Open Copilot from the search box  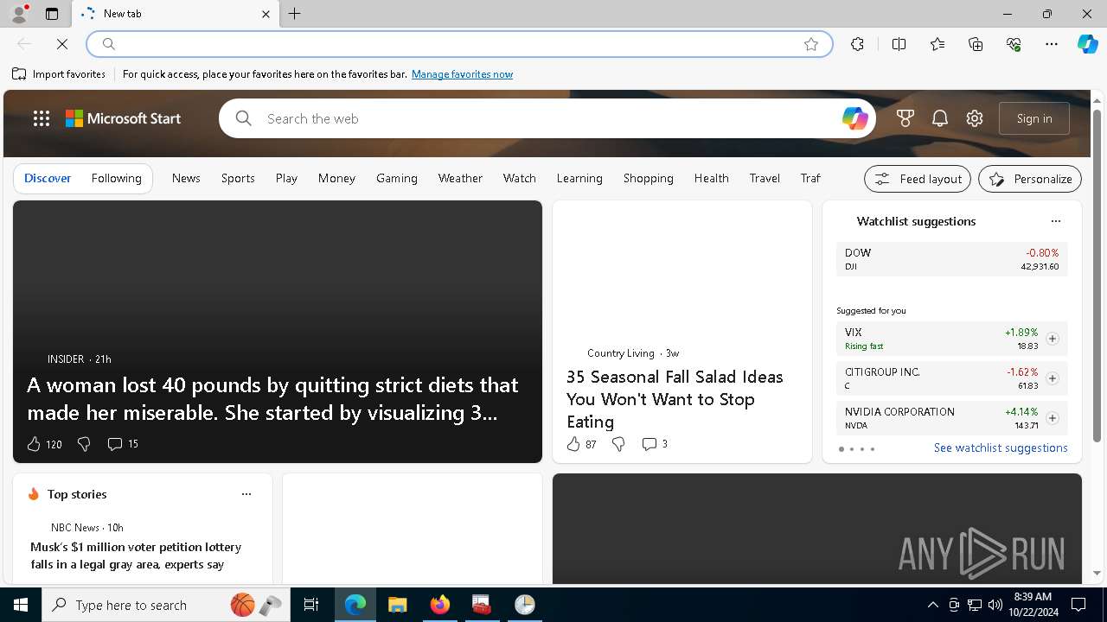(x=854, y=118)
